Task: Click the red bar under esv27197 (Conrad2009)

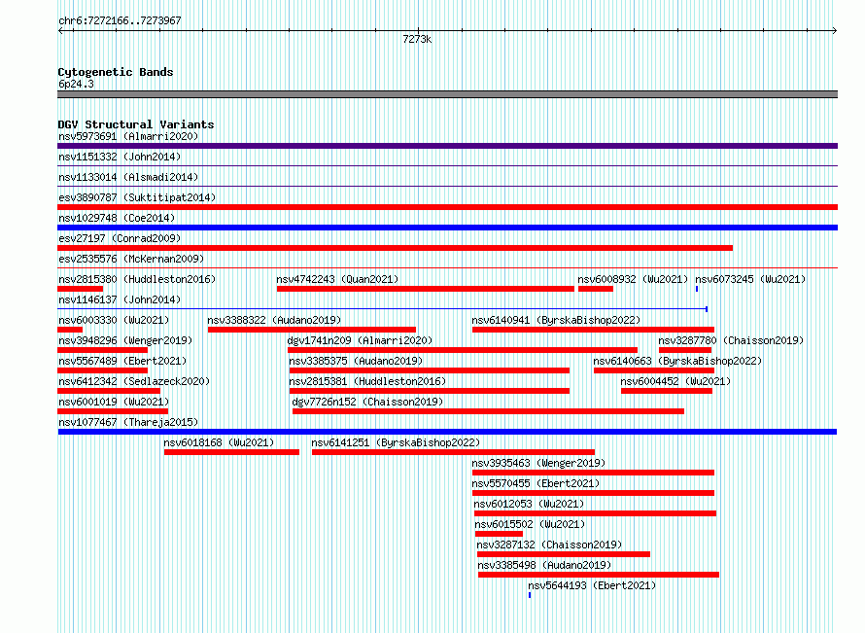Action: (395, 248)
